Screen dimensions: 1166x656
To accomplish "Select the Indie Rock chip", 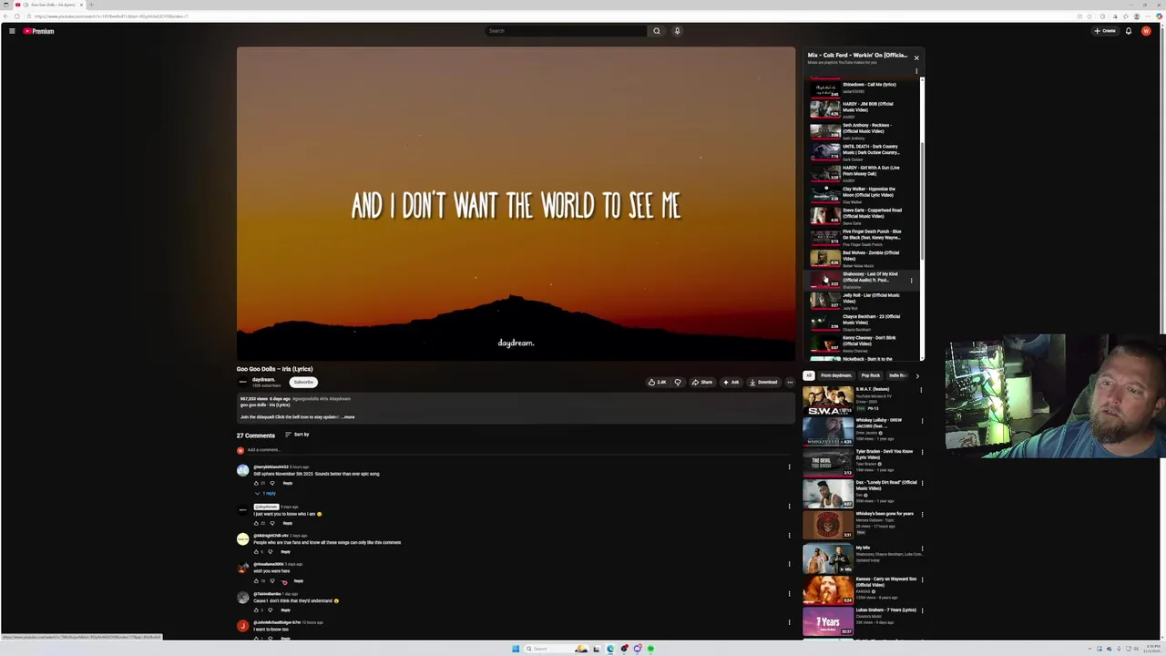I will (898, 375).
